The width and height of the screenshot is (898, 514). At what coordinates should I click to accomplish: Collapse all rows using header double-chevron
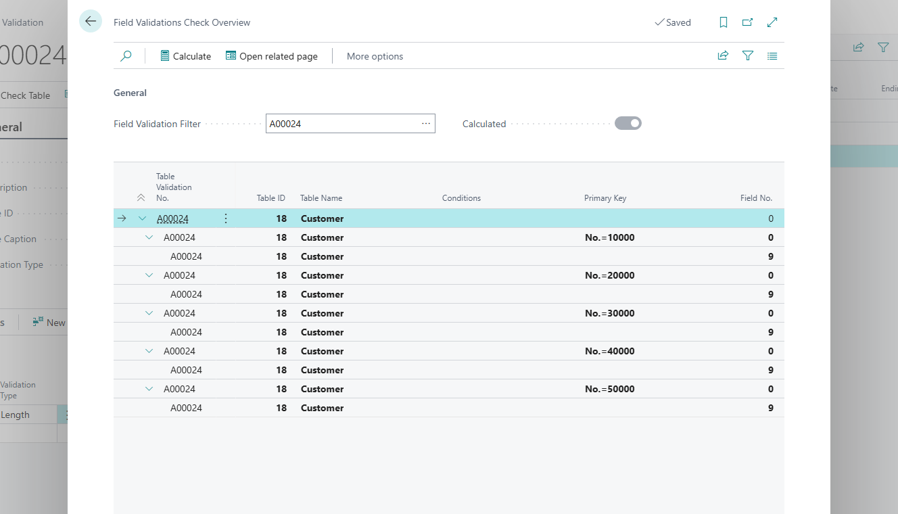(x=141, y=198)
